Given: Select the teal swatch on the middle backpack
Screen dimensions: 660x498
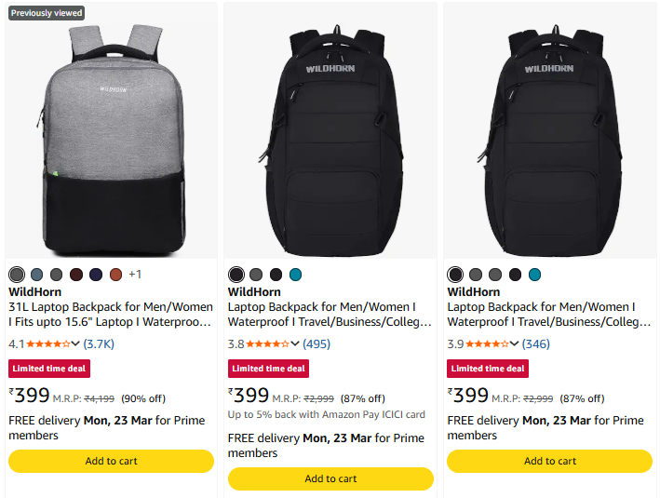Looking at the screenshot, I should [x=296, y=275].
